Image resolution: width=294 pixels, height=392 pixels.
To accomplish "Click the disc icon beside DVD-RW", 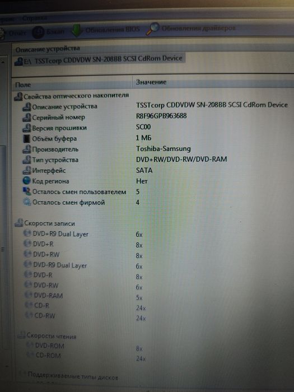I will [28, 284].
